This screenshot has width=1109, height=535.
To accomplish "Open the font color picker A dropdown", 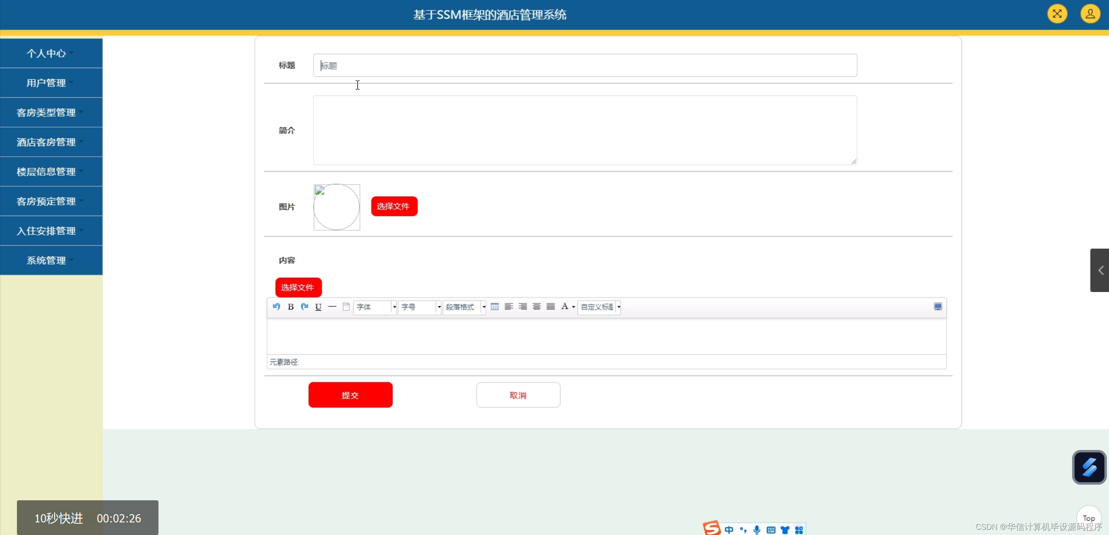I will [568, 307].
